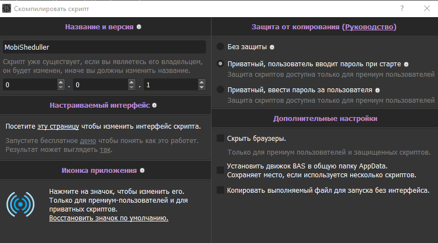Enable the Скрыть браузеры checkbox
The image size is (438, 243).
220,138
